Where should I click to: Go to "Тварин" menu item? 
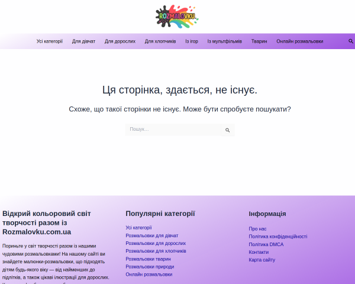pyautogui.click(x=259, y=41)
